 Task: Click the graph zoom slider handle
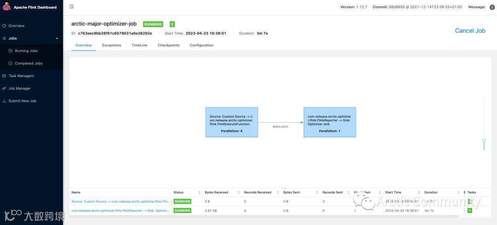point(484,141)
